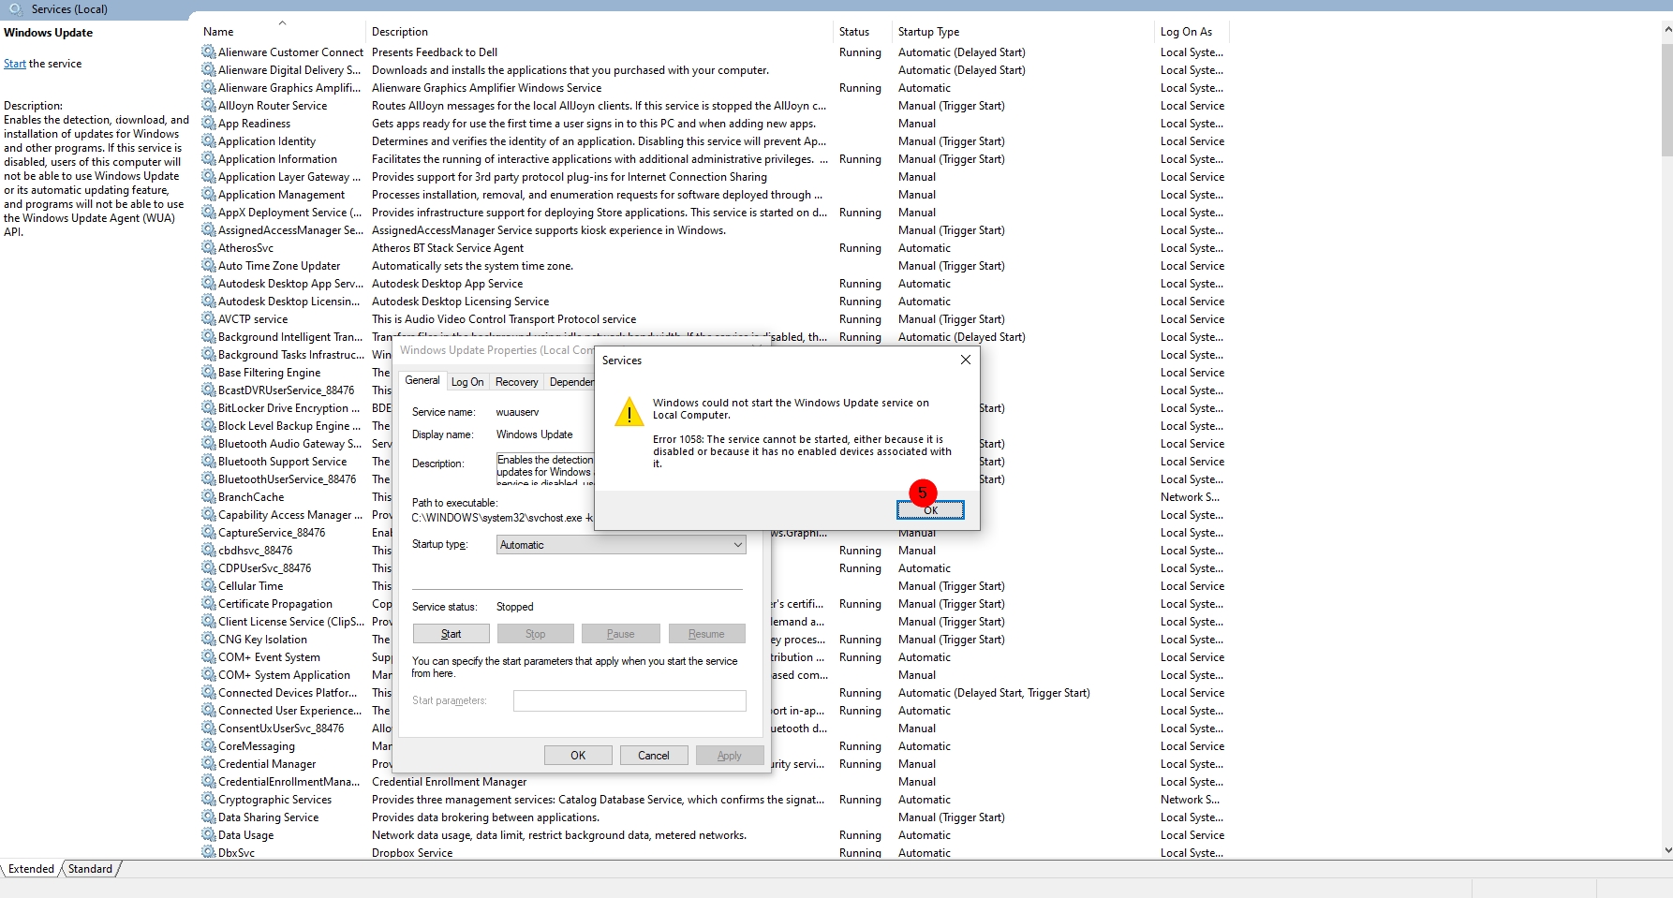Click the Bluetooth Support Service icon
The width and height of the screenshot is (1673, 898).
coord(208,462)
